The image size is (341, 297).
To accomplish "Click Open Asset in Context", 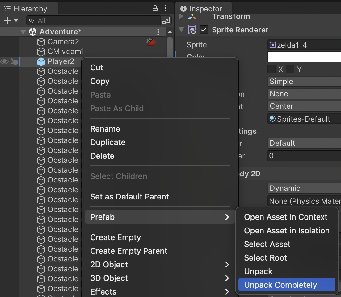I will (286, 217).
